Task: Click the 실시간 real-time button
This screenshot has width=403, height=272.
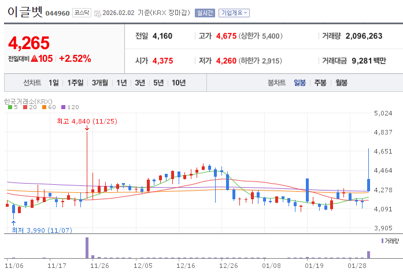Action: click(x=205, y=13)
